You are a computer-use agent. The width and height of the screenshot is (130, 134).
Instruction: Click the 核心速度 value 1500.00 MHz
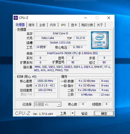(45, 81)
